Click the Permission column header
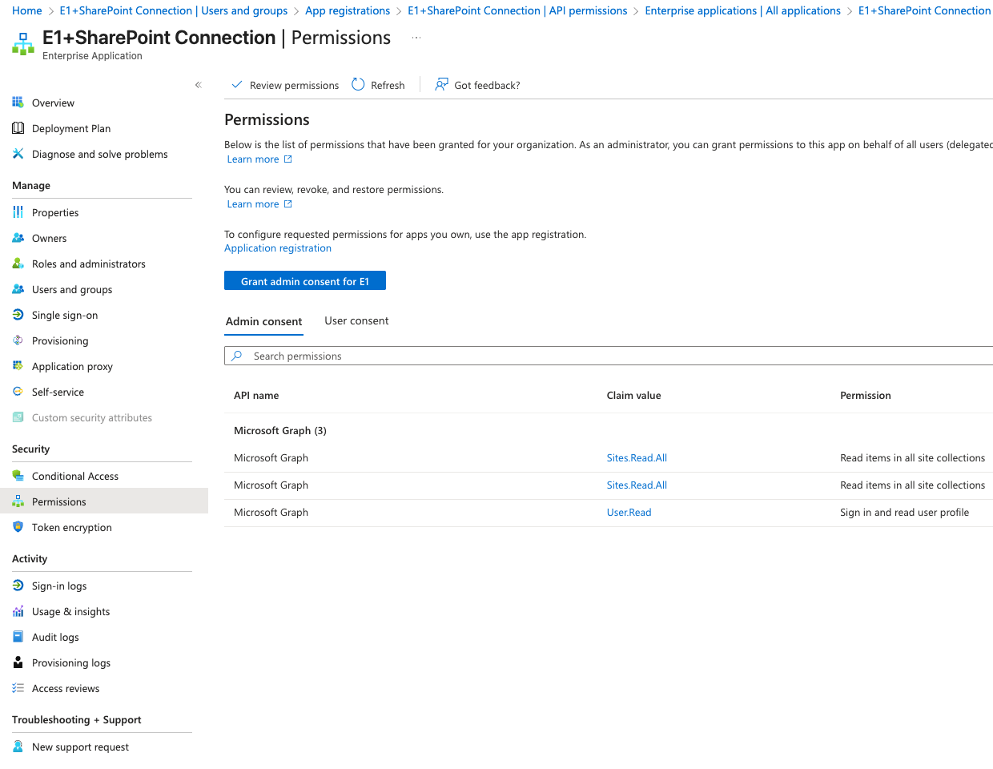 (865, 396)
